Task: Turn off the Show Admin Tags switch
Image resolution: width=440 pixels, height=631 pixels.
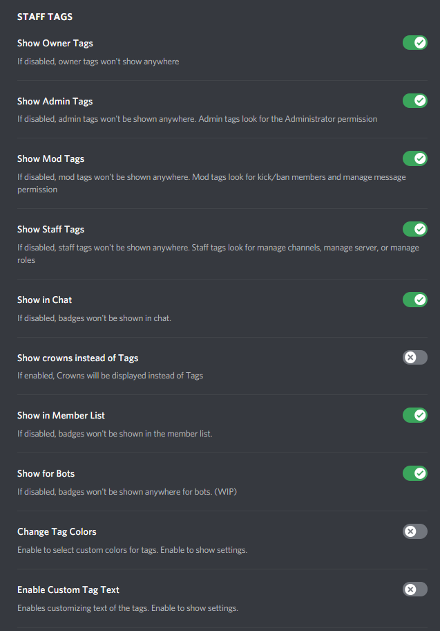Action: (414, 101)
